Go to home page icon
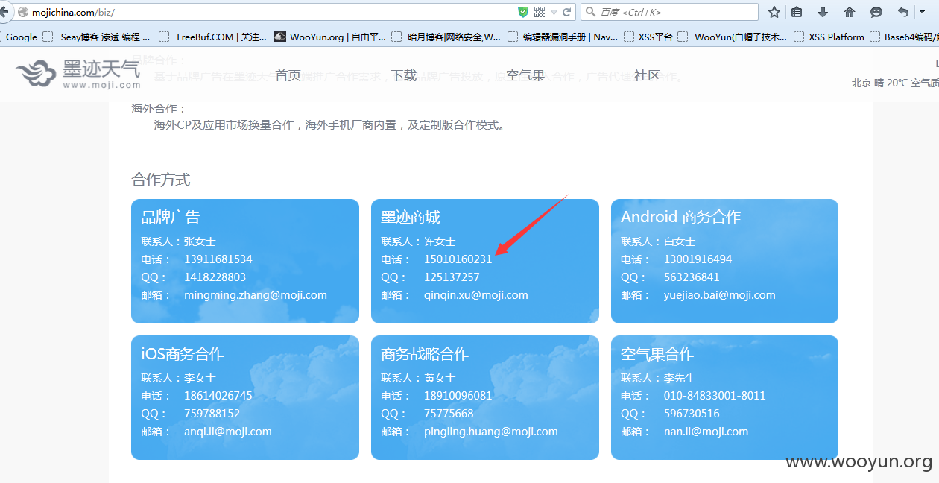 click(850, 12)
